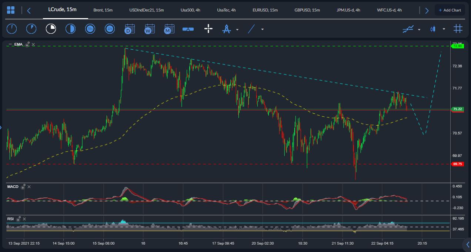Expand the left side panel arrow
The width and height of the screenshot is (471, 252).
(x=1, y=128)
